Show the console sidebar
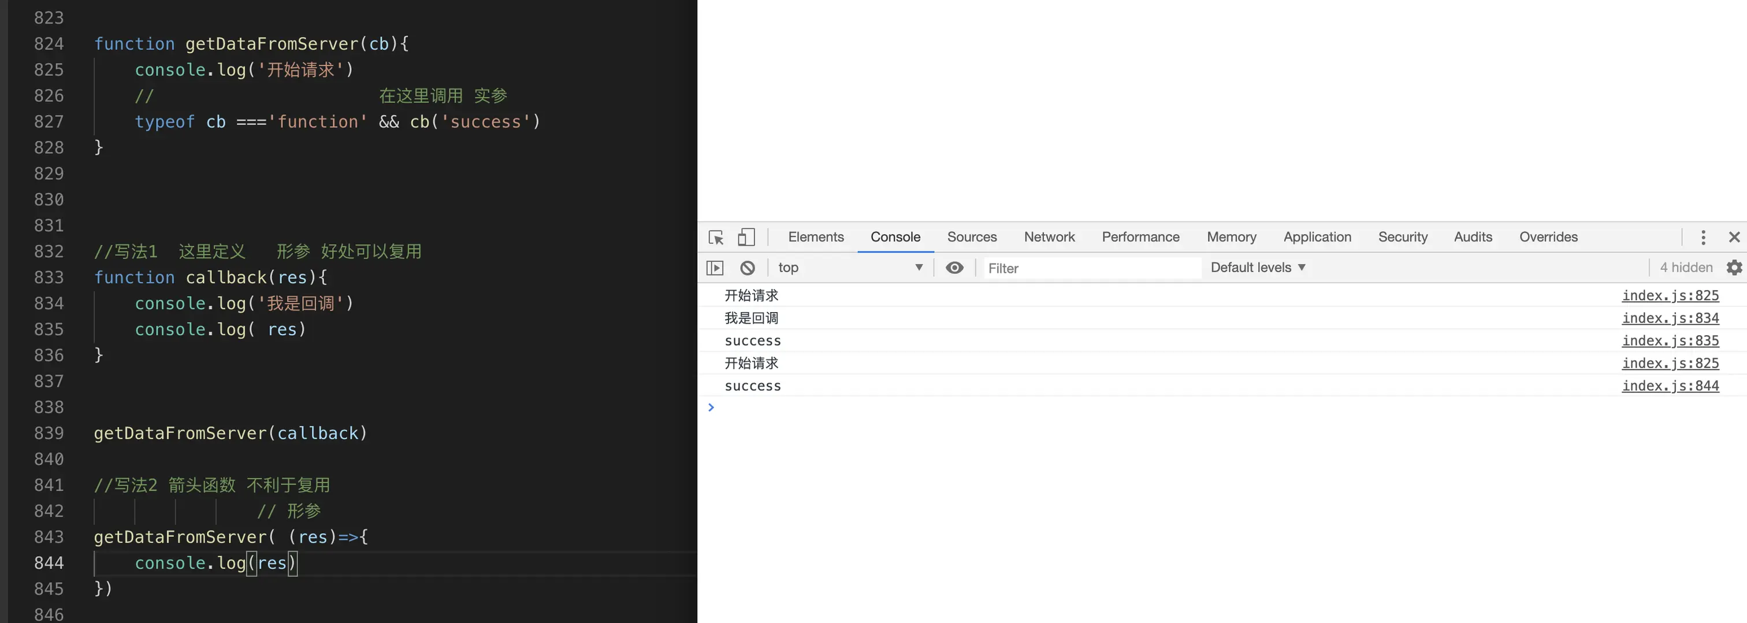 (x=715, y=268)
